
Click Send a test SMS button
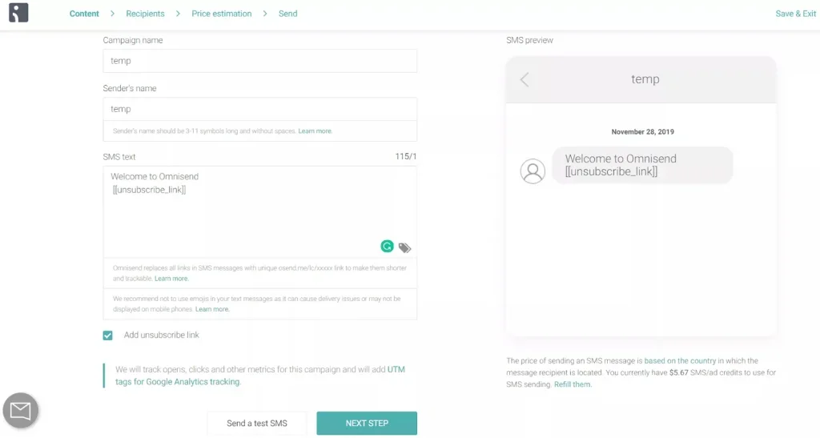[x=256, y=423]
